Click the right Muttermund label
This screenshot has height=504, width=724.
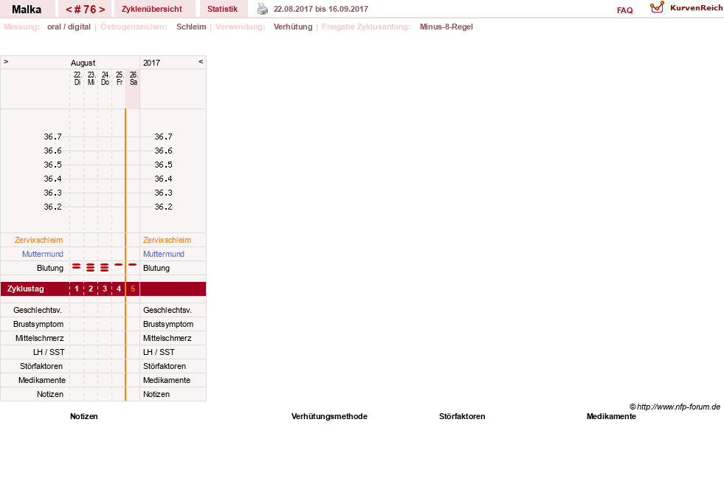163,254
